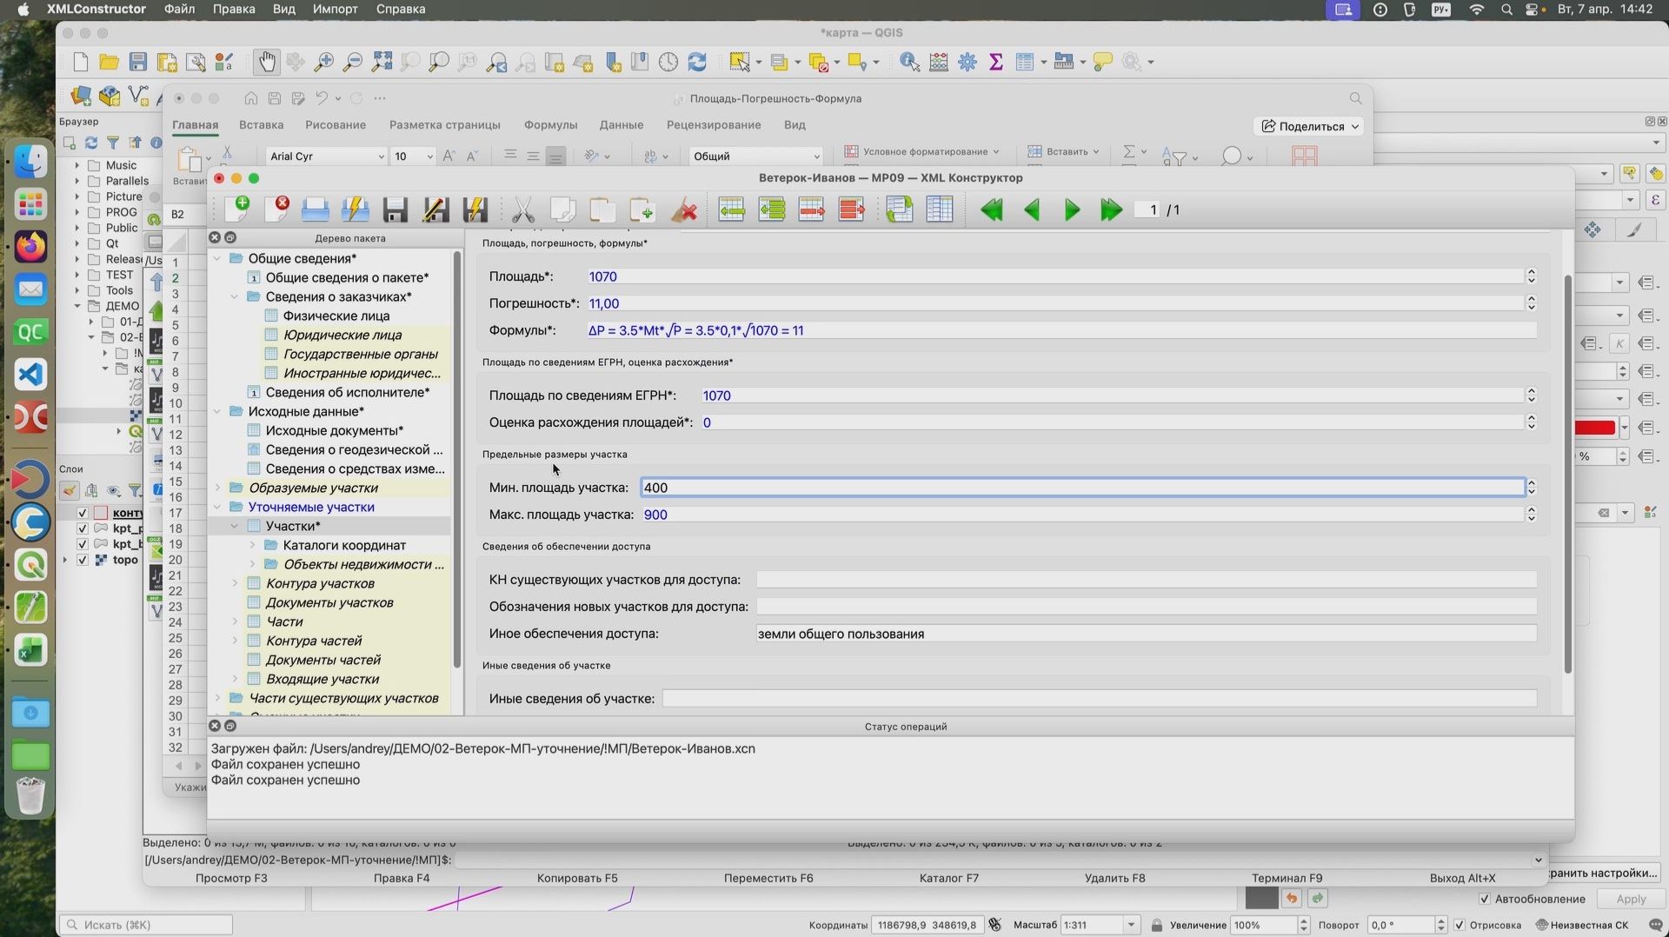Screen dimensions: 1669x937
Task: Toggle visibility of the topo layer
Action: pyautogui.click(x=83, y=561)
